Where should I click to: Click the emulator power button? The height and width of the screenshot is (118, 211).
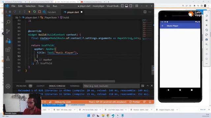point(207,15)
